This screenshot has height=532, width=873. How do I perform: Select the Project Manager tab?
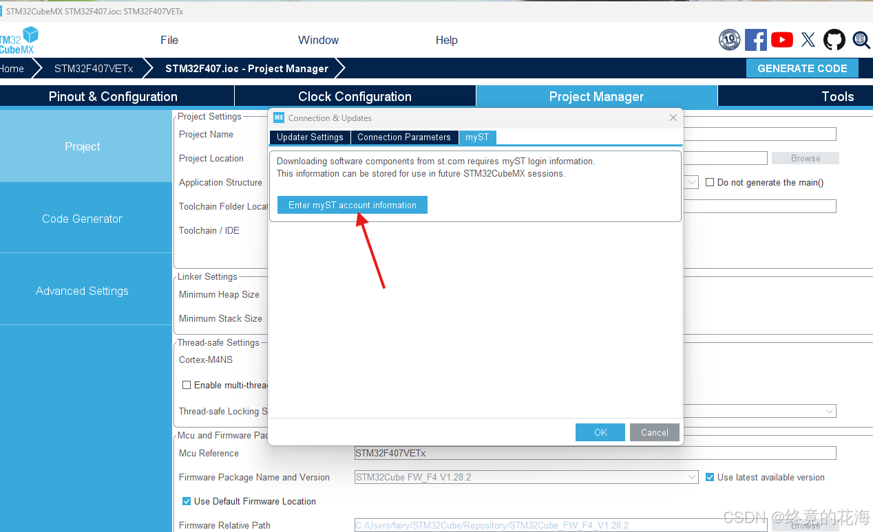[596, 96]
